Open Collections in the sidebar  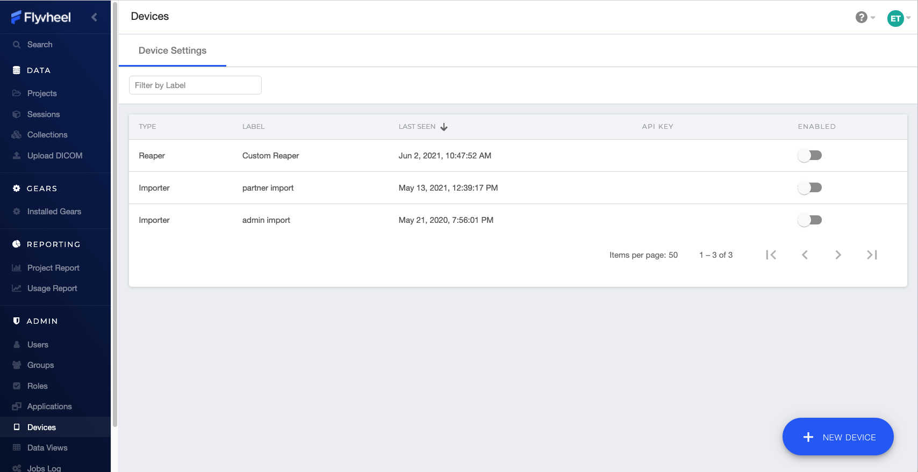(x=47, y=135)
